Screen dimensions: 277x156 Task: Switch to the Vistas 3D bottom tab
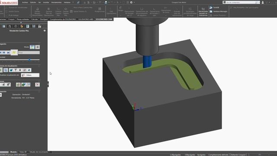23,152
